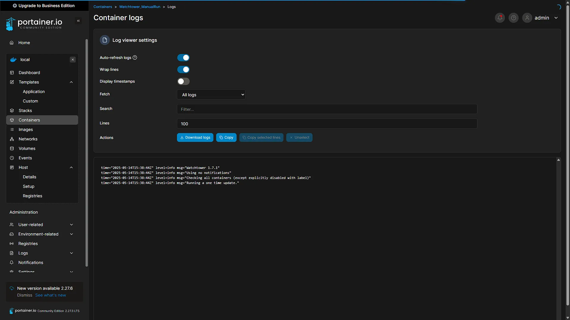Click the help question mark icon
This screenshot has height=320, width=570.
pos(514,18)
